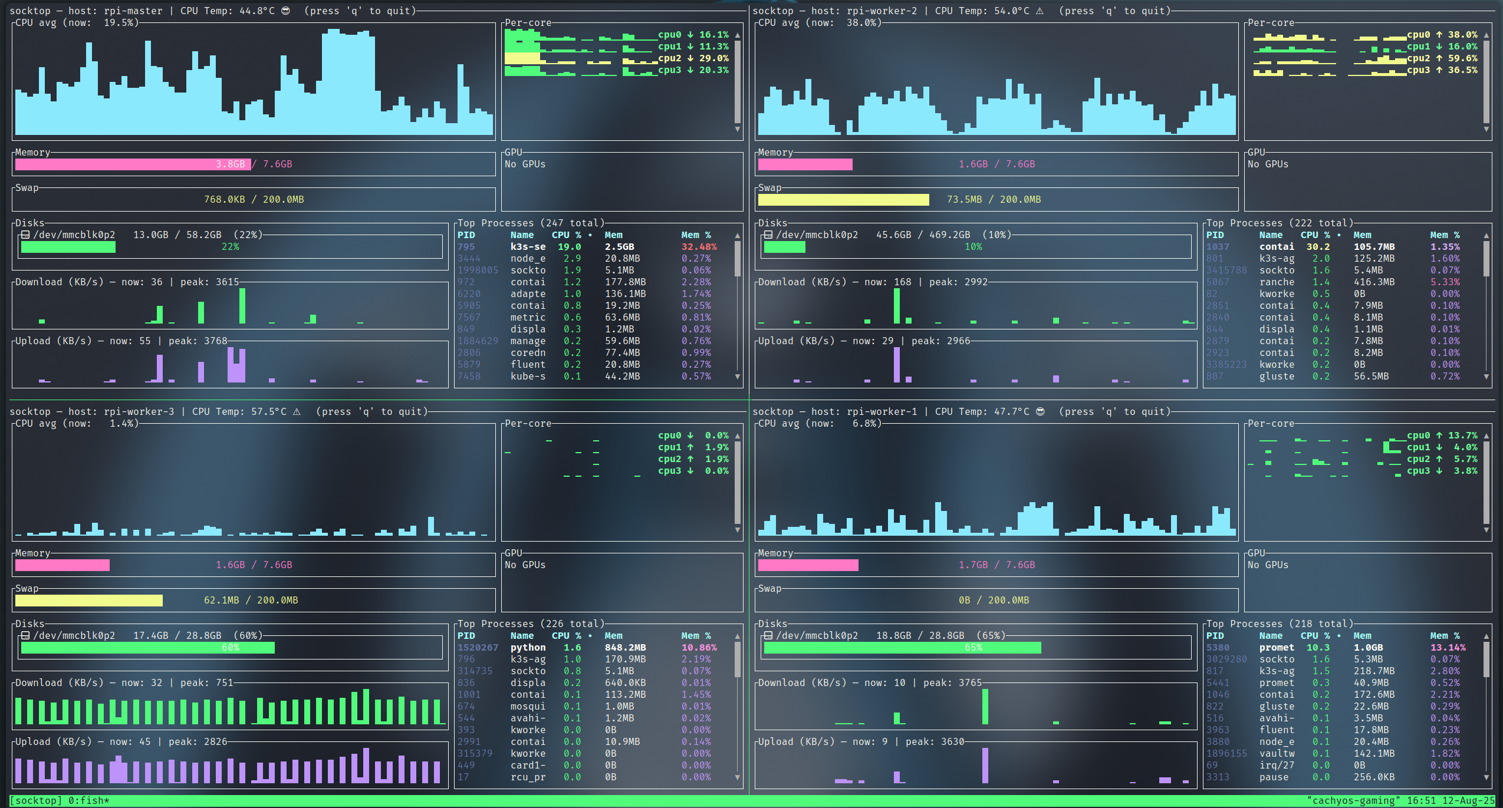Click the disk icon in rpi-worker-1 Disks panel
The height and width of the screenshot is (808, 1503).
(767, 635)
